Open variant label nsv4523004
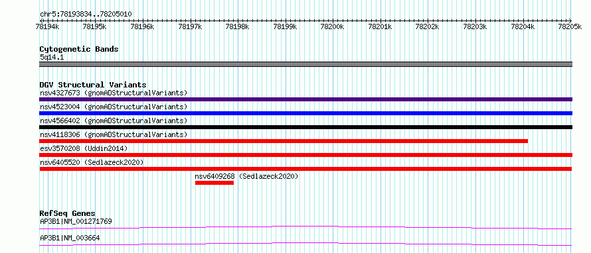 tap(114, 107)
